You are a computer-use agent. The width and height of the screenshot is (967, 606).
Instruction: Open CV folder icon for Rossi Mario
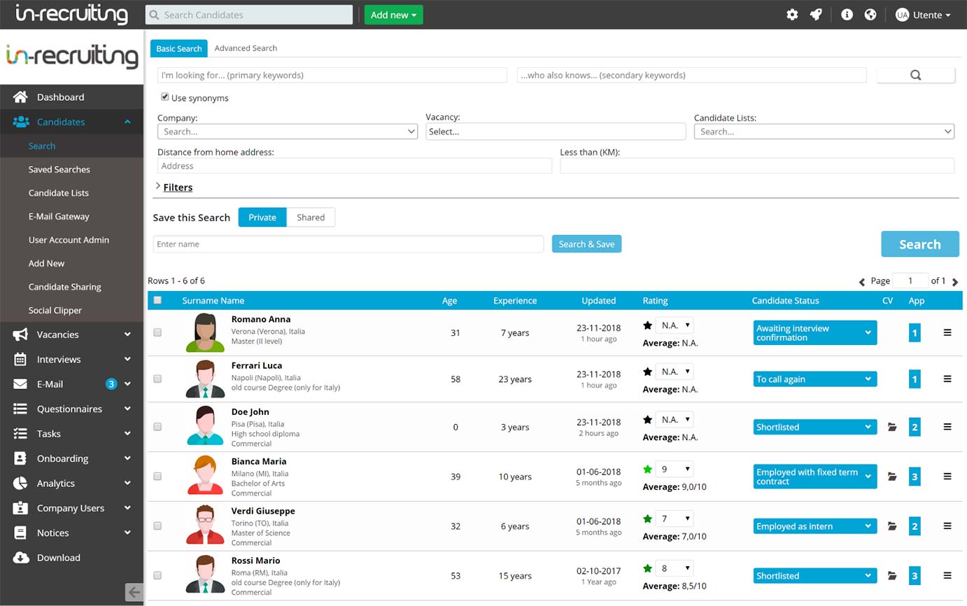[892, 576]
